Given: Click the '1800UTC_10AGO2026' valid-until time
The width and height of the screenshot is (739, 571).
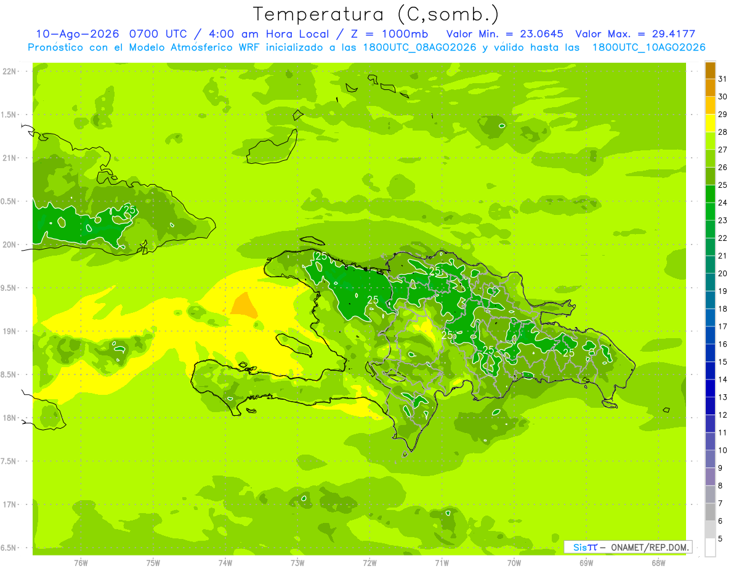Looking at the screenshot, I should (x=648, y=47).
